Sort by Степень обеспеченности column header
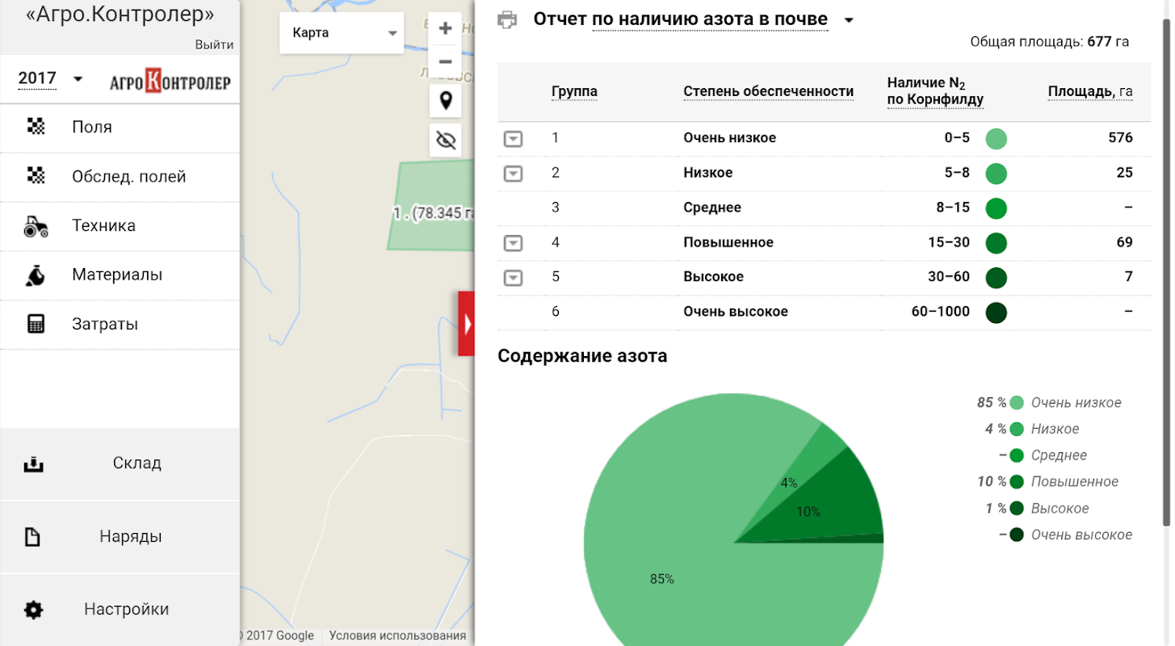The image size is (1175, 646). (769, 91)
